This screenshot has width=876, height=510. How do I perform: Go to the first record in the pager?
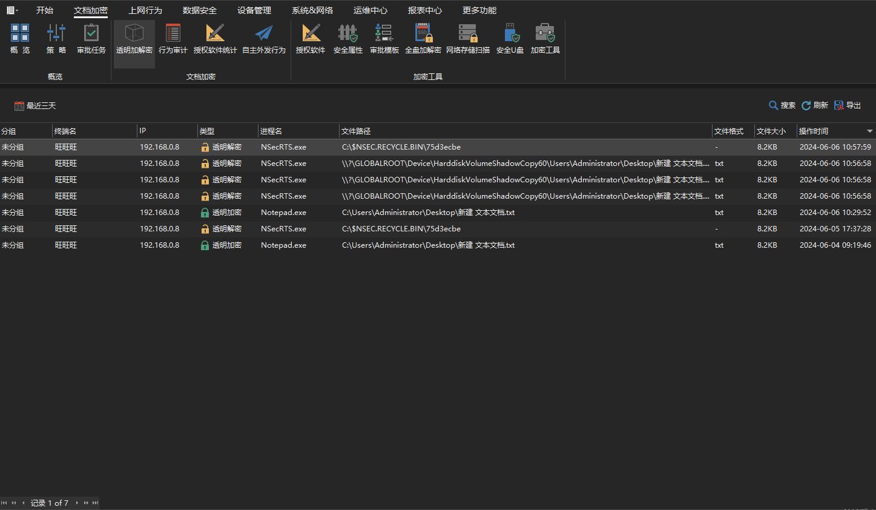[4, 503]
